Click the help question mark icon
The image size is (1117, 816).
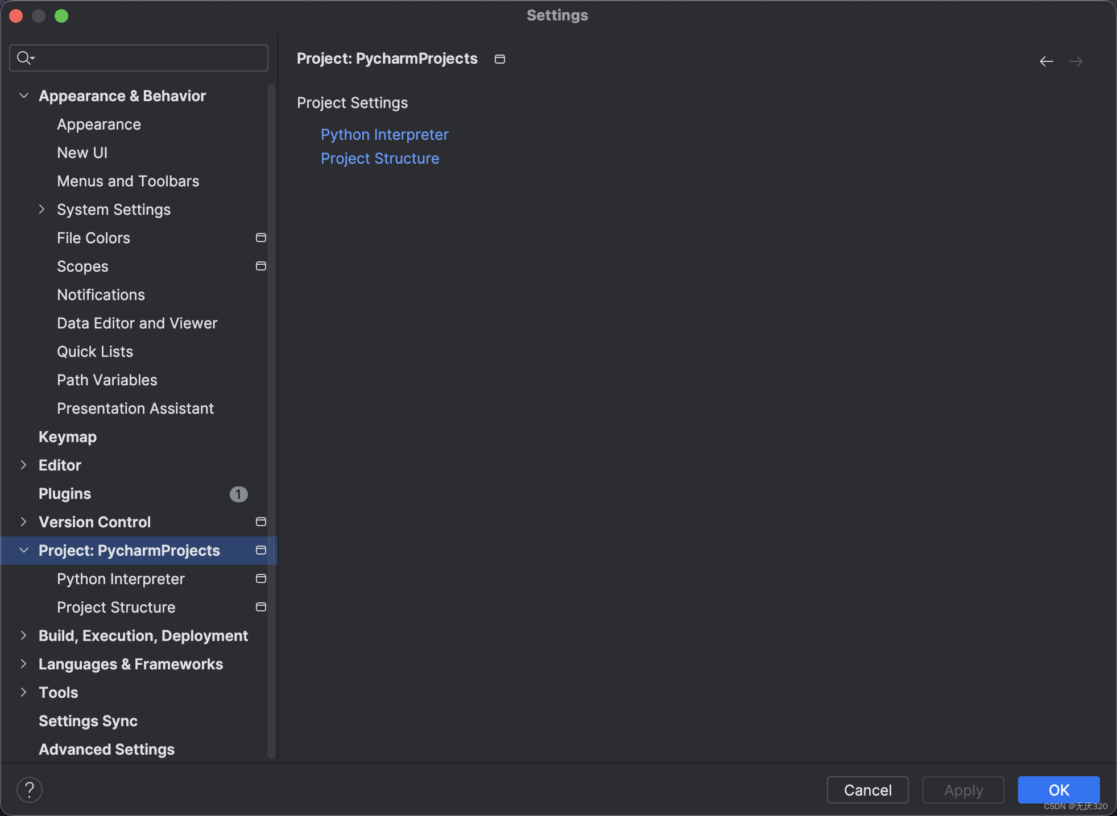30,789
